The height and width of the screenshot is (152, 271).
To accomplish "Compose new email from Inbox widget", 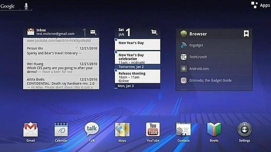I will (93, 32).
